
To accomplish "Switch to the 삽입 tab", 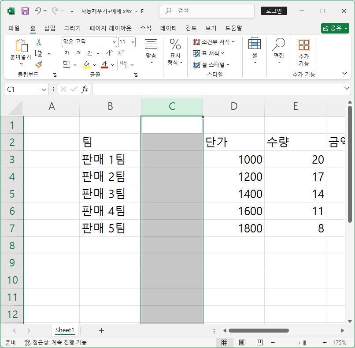I will (x=50, y=28).
